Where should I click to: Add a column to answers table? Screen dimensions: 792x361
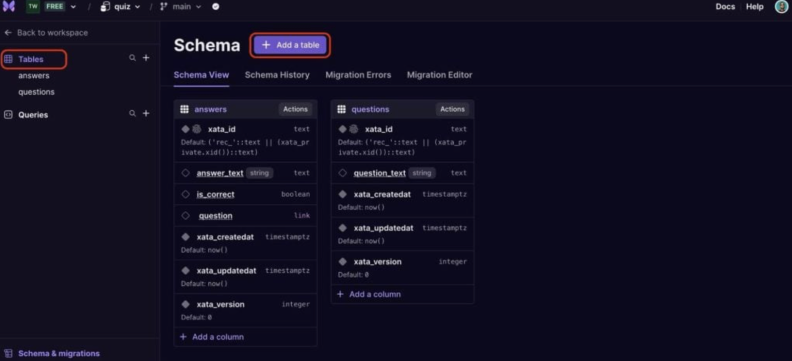212,337
